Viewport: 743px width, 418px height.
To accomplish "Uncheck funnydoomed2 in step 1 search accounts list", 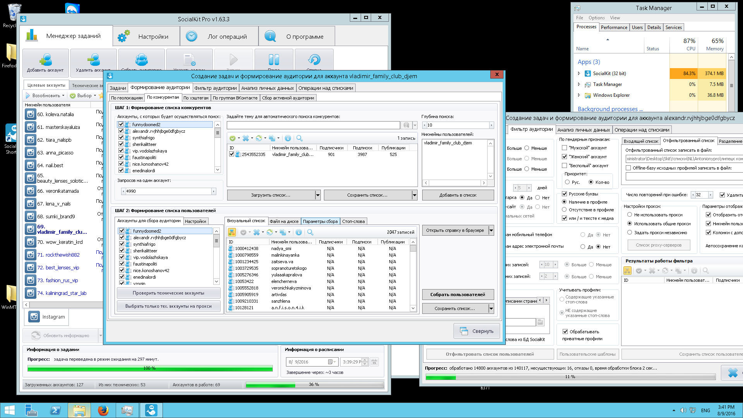I will [x=121, y=125].
